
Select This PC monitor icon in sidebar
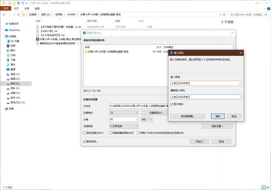(x=6, y=36)
